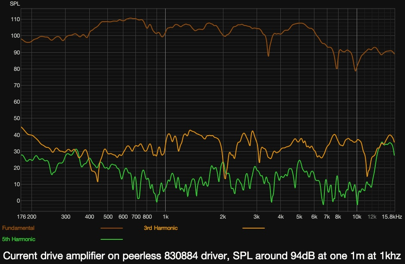Click the 5k frequency axis label
Image resolution: width=405 pixels, height=264 pixels.
tap(299, 217)
